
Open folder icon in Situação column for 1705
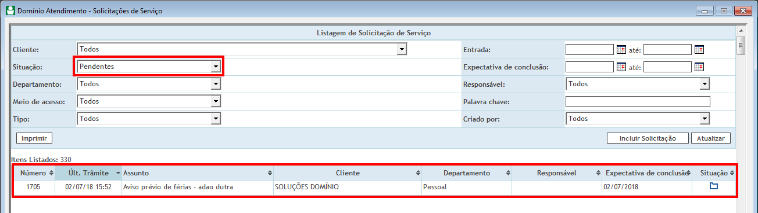(714, 186)
